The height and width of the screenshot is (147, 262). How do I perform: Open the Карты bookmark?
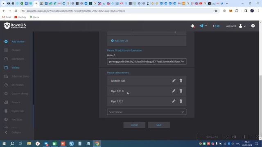34,17
